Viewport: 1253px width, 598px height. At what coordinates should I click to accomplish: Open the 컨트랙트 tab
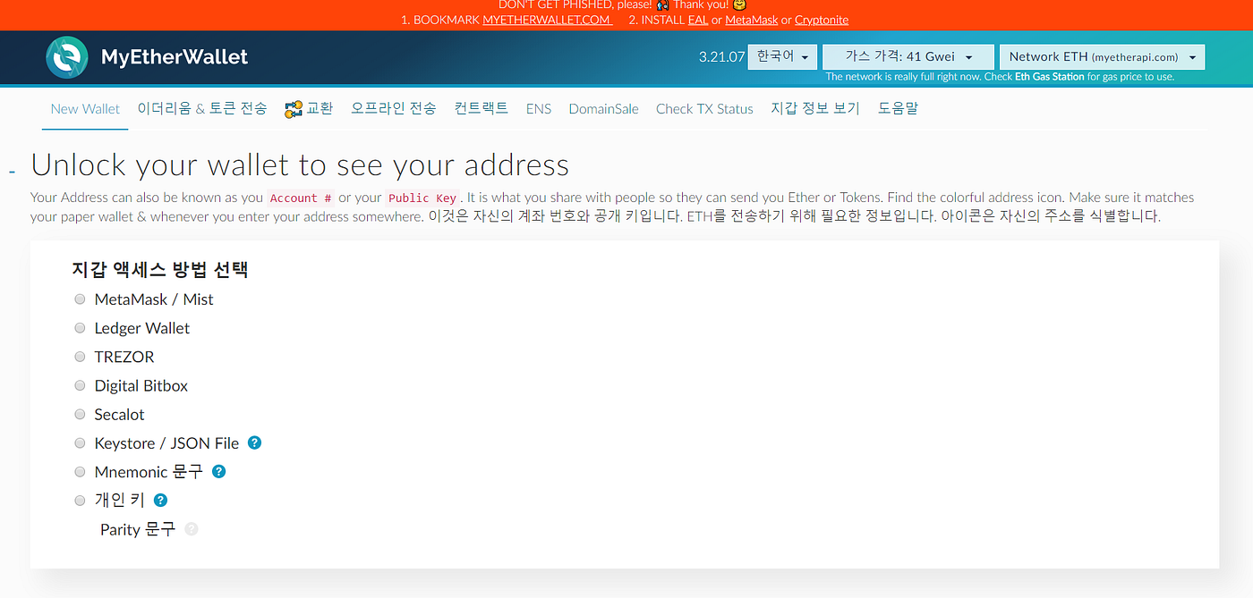482,109
